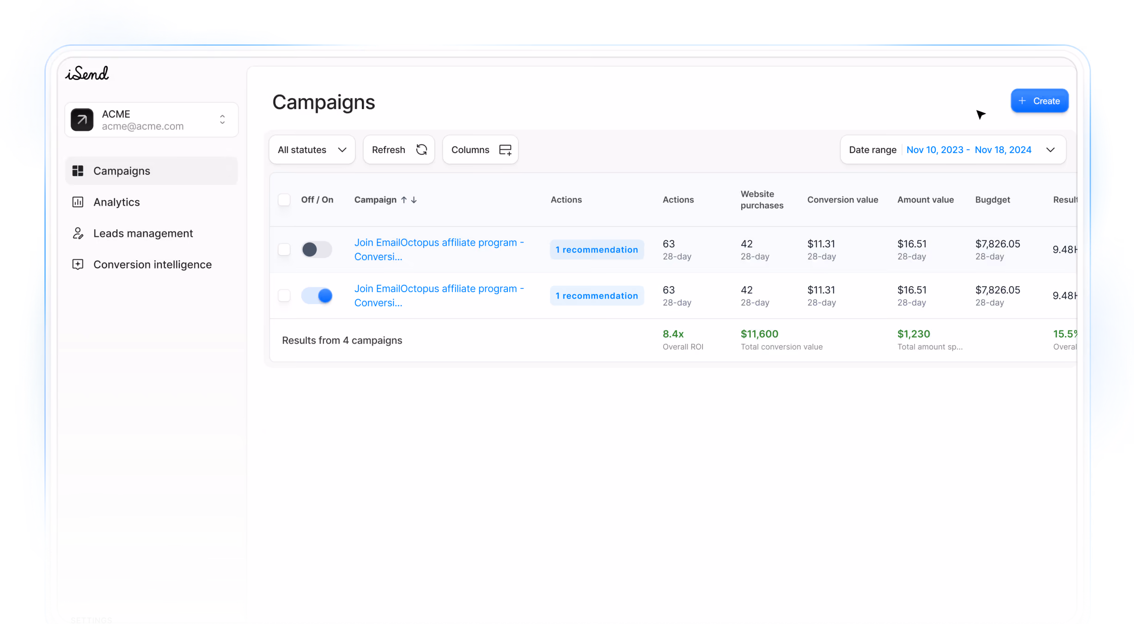Screen dimensions: 1134x624
Task: Go to Conversion intelligence
Action: point(152,264)
